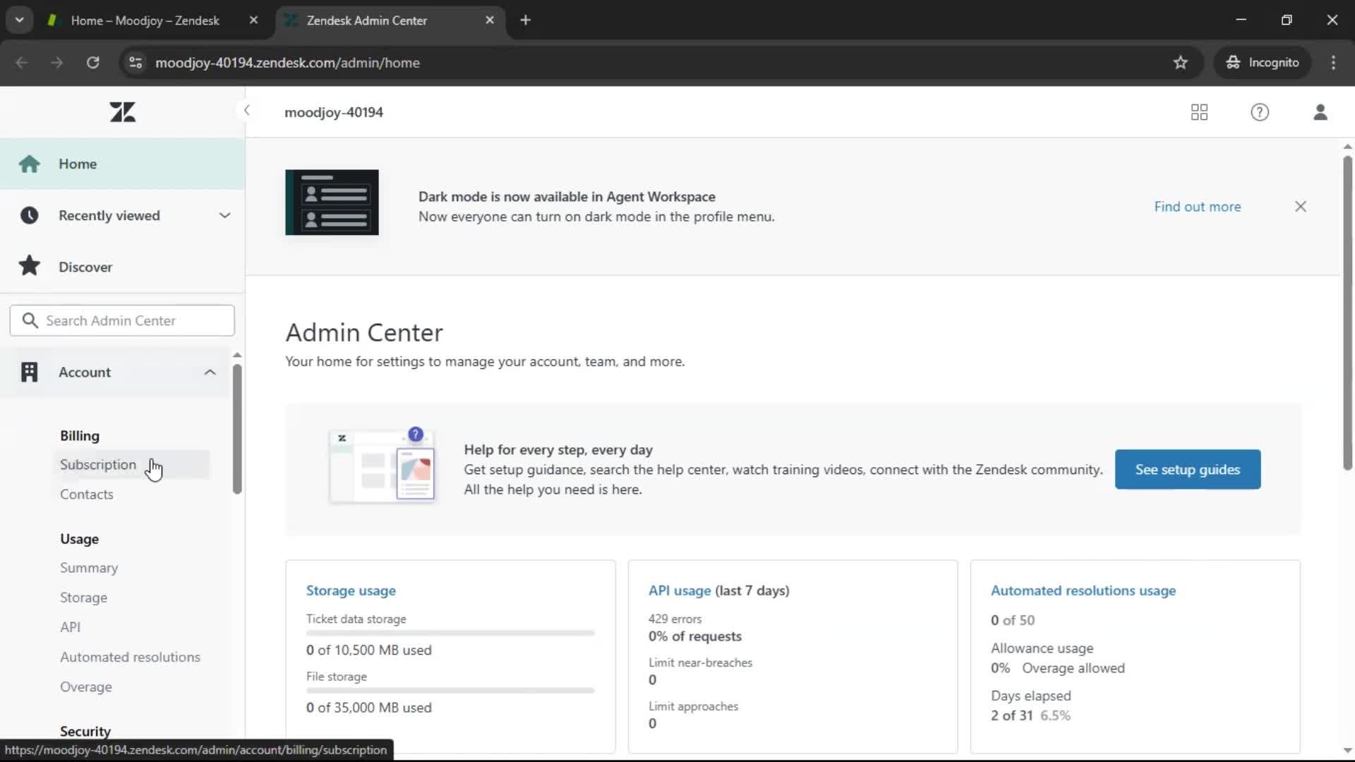The width and height of the screenshot is (1355, 762).
Task: Click "0 of 10,500 MB used" text
Action: [x=368, y=650]
